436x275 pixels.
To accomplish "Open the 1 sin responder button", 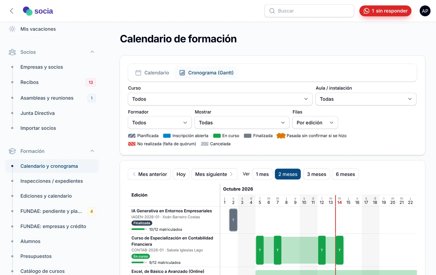I will 385,11.
